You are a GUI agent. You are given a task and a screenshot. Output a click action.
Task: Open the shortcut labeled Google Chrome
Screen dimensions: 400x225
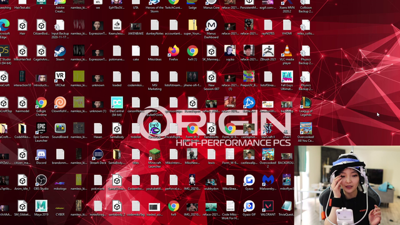point(41,102)
